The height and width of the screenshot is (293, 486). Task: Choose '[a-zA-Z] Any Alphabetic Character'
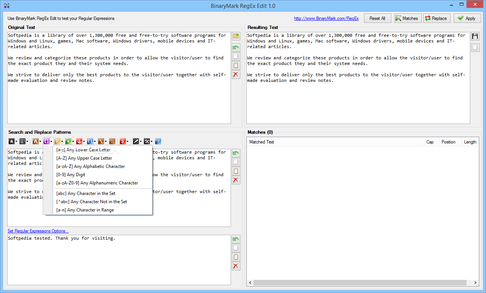point(98,166)
